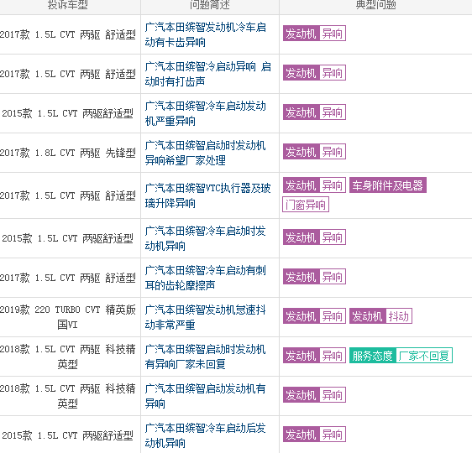Open link 广汽本田缤智冷车启动时发动机异响
Image resolution: width=472 pixels, height=453 pixels.
pos(206,238)
